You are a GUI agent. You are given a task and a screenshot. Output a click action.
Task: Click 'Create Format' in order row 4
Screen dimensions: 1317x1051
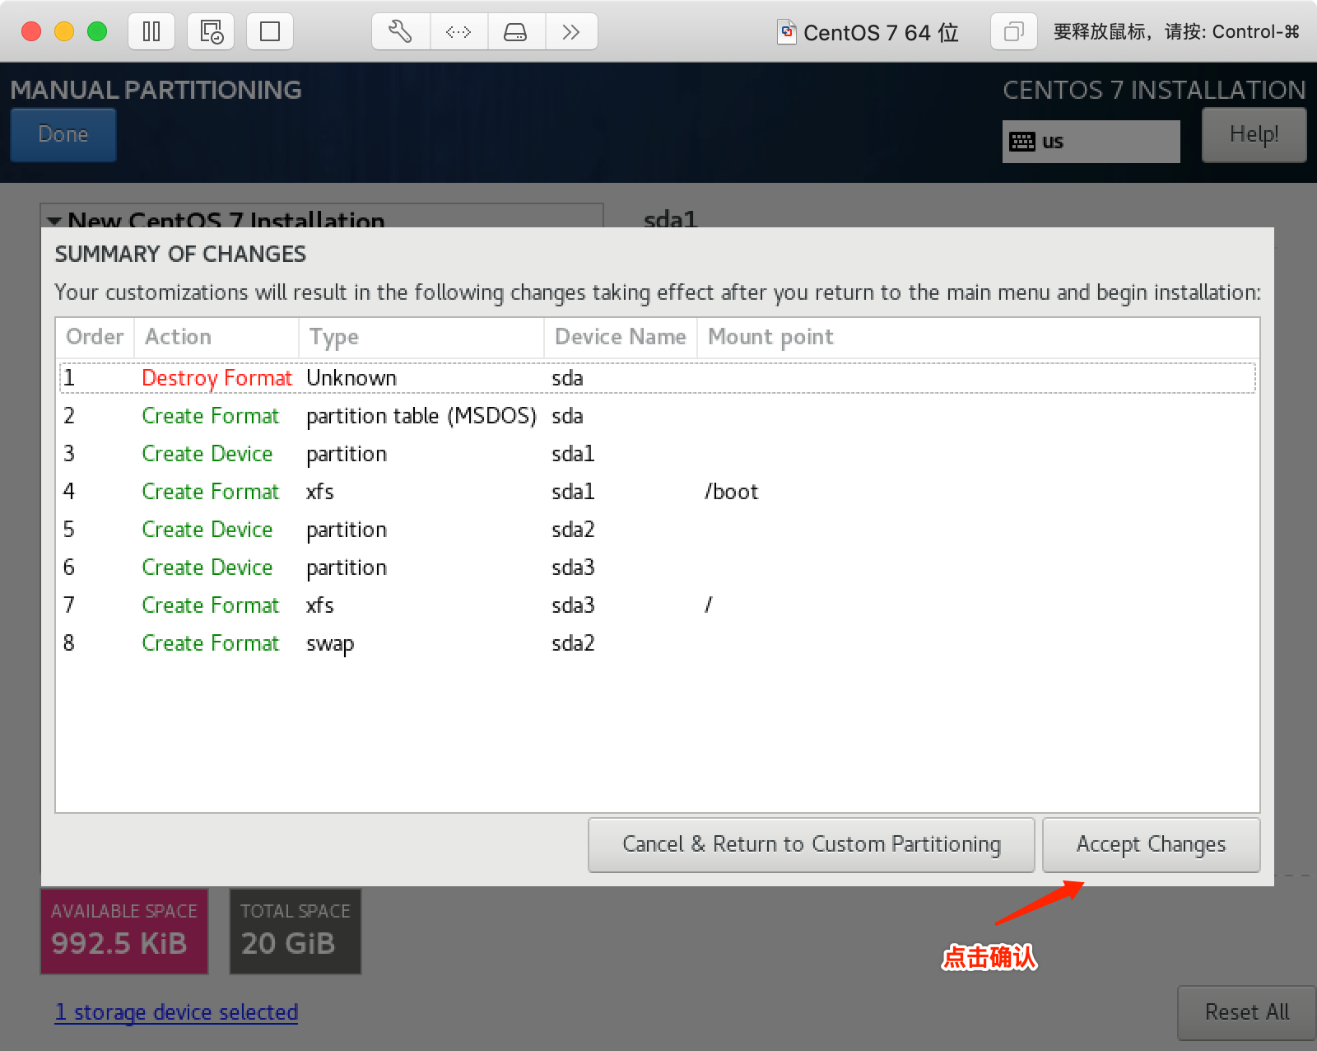(210, 492)
